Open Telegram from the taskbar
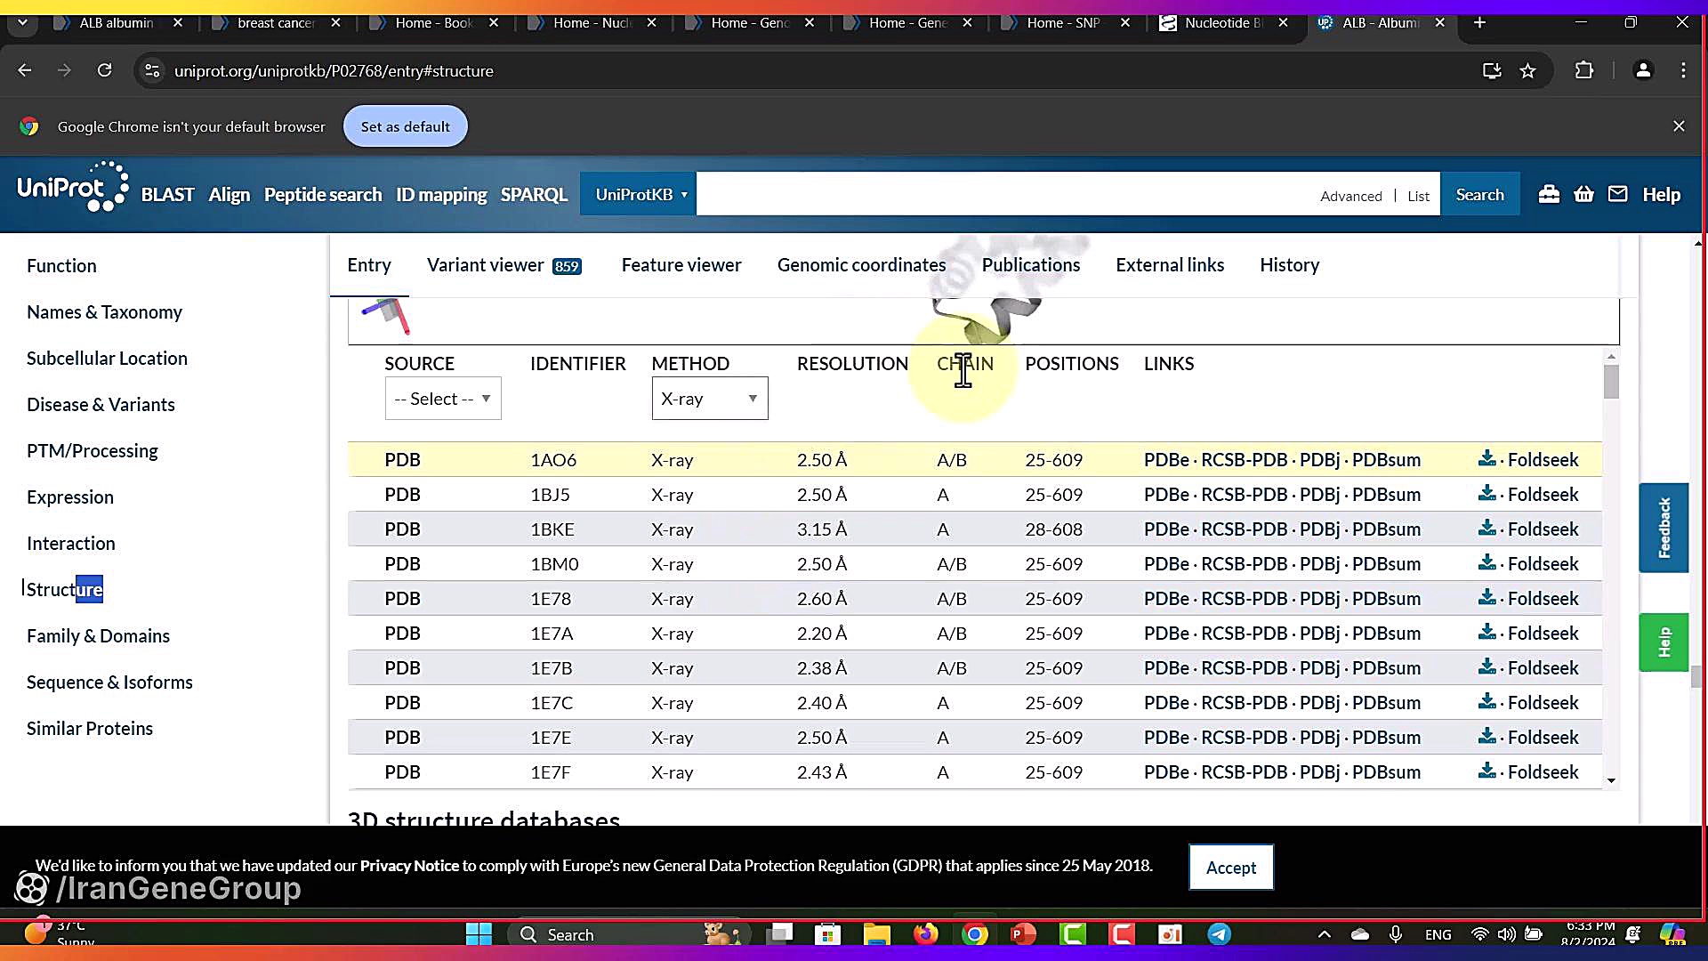 tap(1219, 934)
